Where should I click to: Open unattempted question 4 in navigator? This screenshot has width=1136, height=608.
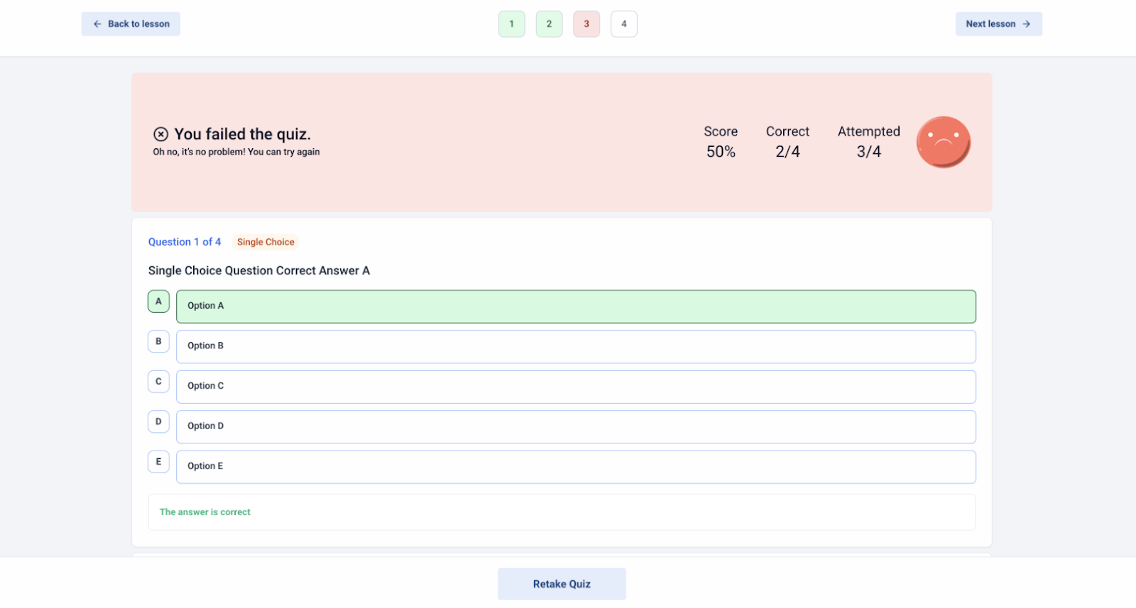(x=623, y=24)
